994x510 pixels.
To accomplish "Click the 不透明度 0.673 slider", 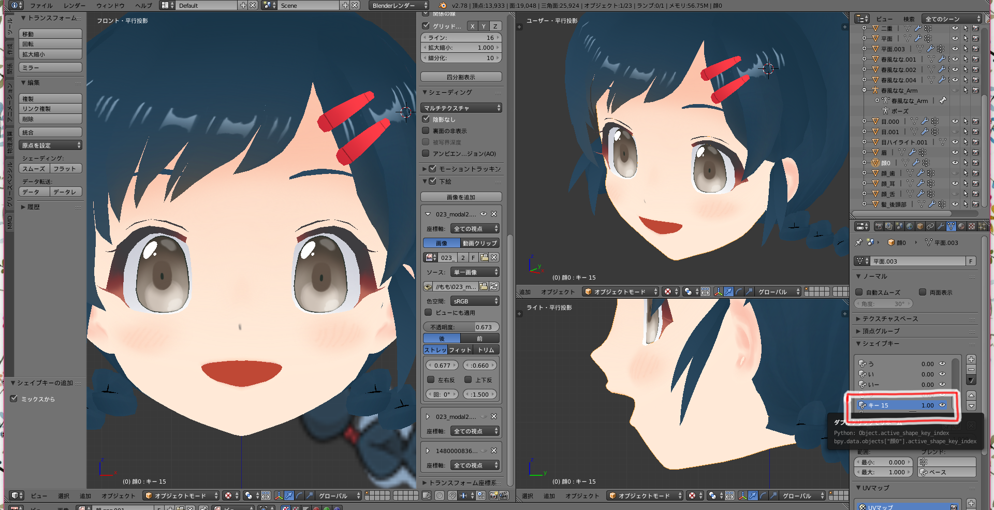I will pyautogui.click(x=461, y=327).
